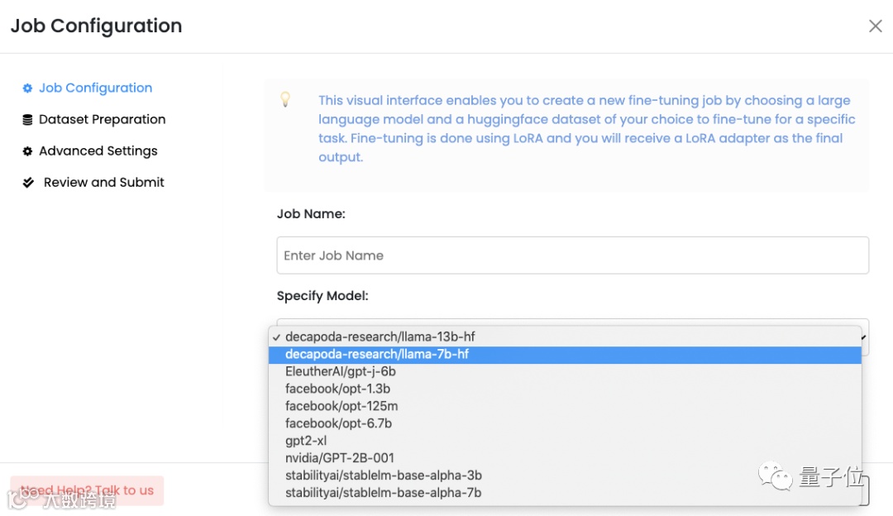Switch to Review and Submit step
Screen dimensions: 893x516
103,183
